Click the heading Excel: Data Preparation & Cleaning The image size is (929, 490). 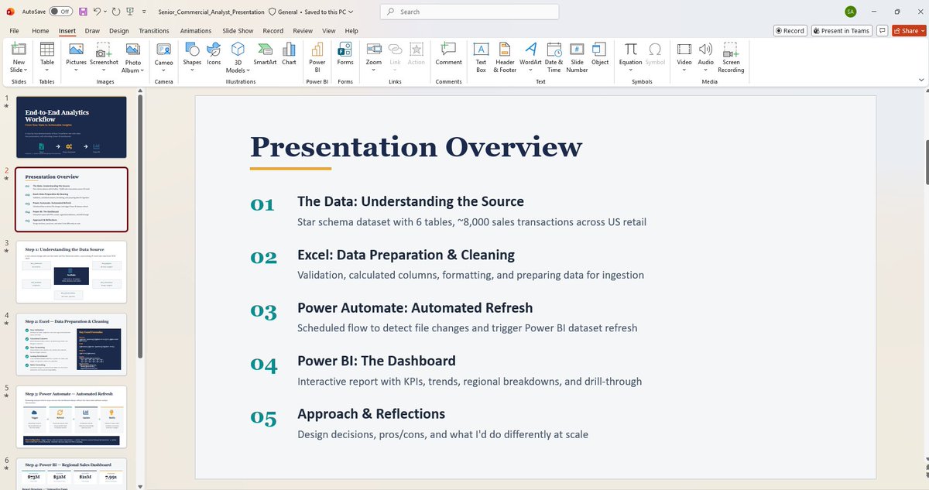pyautogui.click(x=406, y=255)
